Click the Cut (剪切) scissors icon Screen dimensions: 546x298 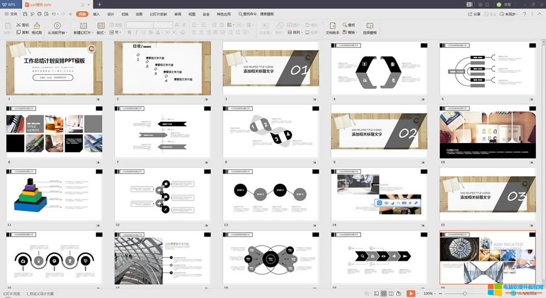(x=18, y=25)
